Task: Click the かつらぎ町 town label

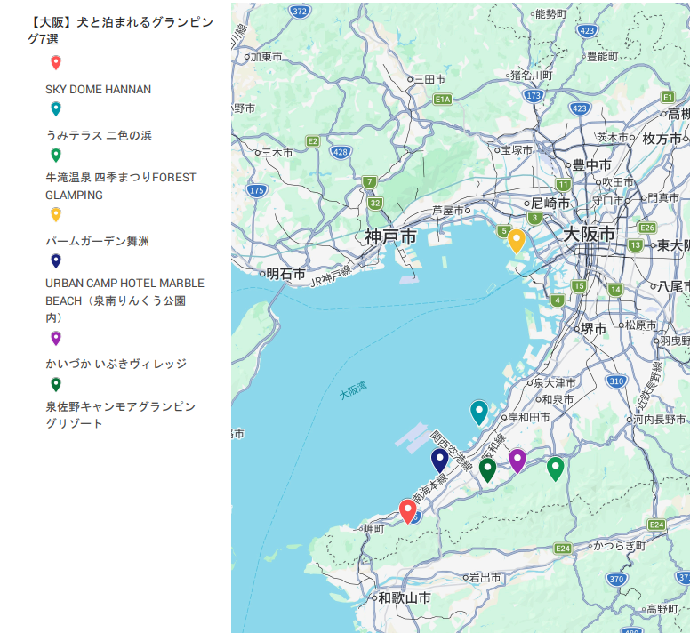Action: pyautogui.click(x=620, y=546)
